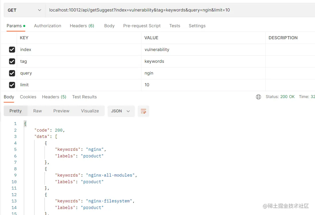Viewport: 315px width, 215px height.
Task: Uncheck the index parameter checkbox
Action: 12,50
